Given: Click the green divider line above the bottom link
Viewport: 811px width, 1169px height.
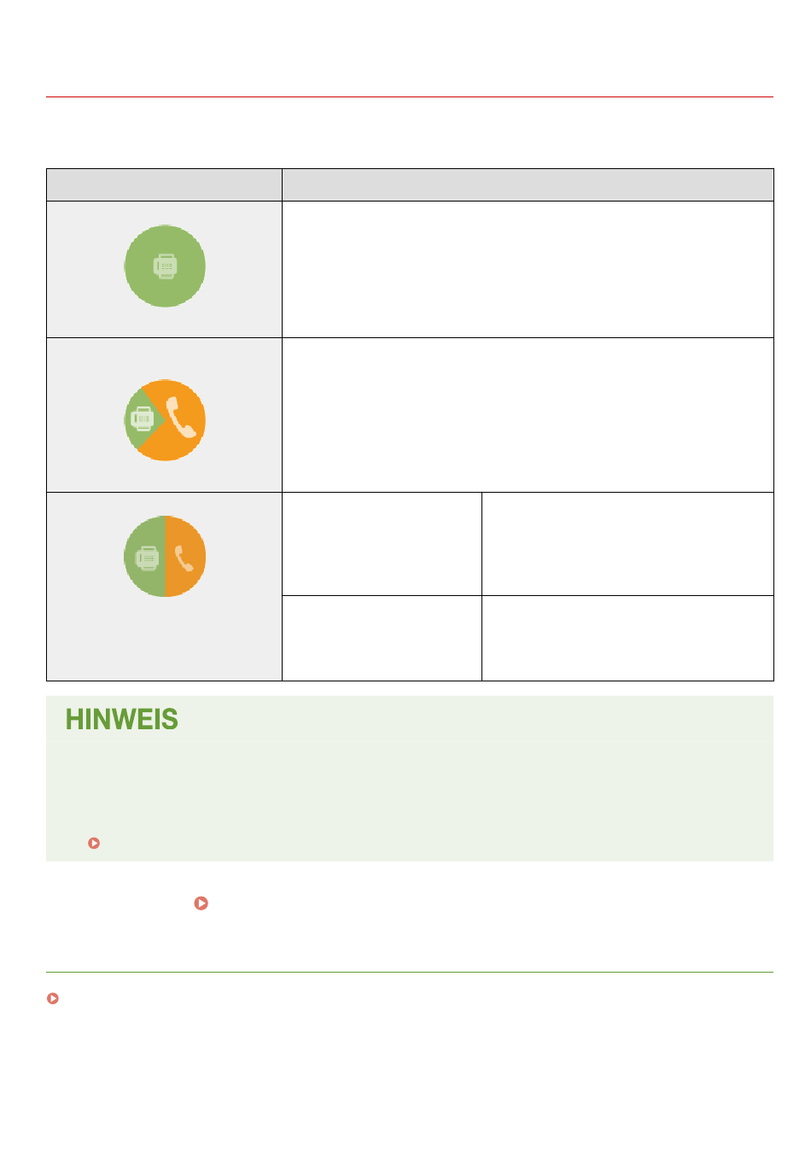Looking at the screenshot, I should pos(410,972).
